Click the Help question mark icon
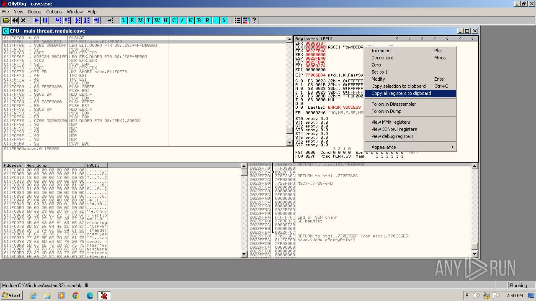Viewport: 536px width, 301px height. pyautogui.click(x=254, y=20)
